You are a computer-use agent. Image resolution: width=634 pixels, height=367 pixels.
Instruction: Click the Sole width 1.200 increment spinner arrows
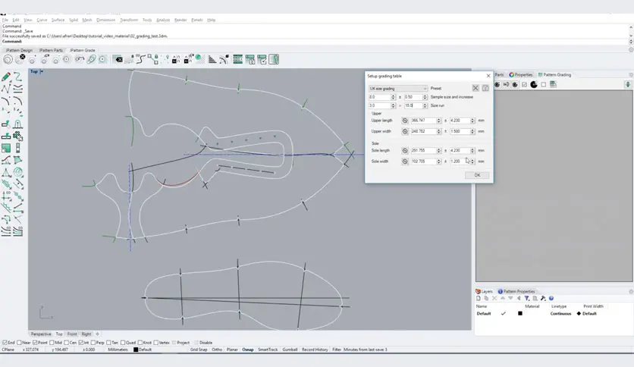[x=472, y=162]
